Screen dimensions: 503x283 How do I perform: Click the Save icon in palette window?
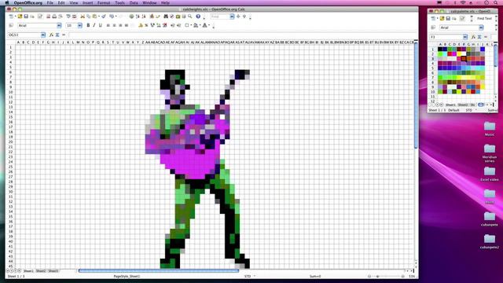coord(448,19)
